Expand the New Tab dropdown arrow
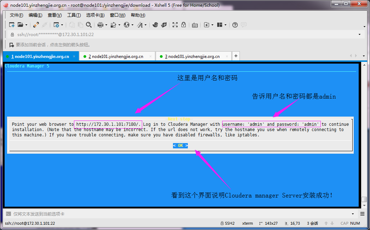The width and height of the screenshot is (370, 230). (x=212, y=25)
